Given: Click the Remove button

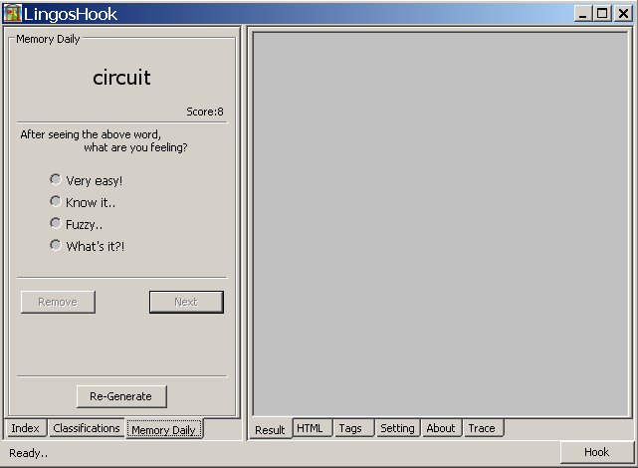Looking at the screenshot, I should 58,302.
